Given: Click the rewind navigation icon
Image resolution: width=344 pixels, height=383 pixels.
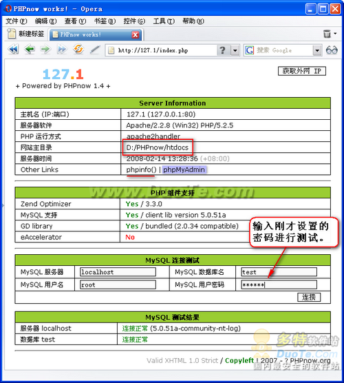Looking at the screenshot, I should [13, 50].
